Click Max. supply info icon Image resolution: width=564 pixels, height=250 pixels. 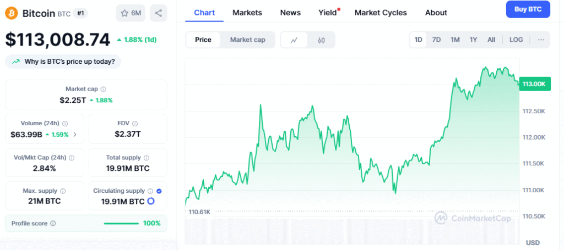tap(63, 191)
